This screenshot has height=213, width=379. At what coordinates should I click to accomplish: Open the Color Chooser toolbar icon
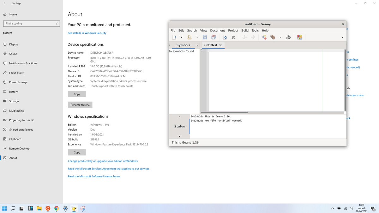point(300,37)
